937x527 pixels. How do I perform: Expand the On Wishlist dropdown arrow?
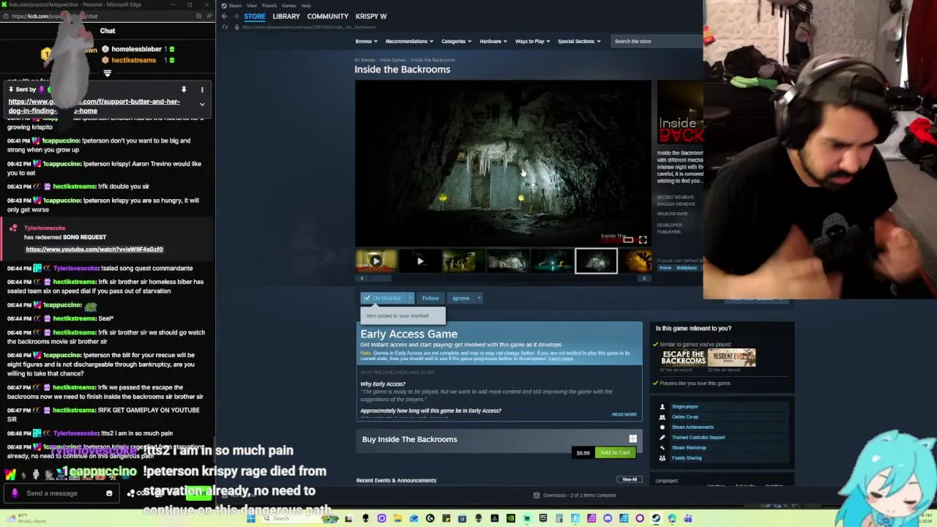click(411, 298)
